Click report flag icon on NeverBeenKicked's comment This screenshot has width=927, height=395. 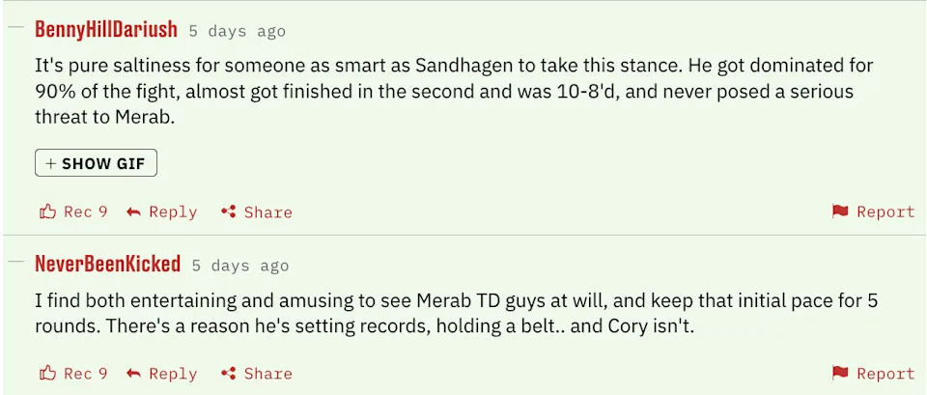pos(840,374)
